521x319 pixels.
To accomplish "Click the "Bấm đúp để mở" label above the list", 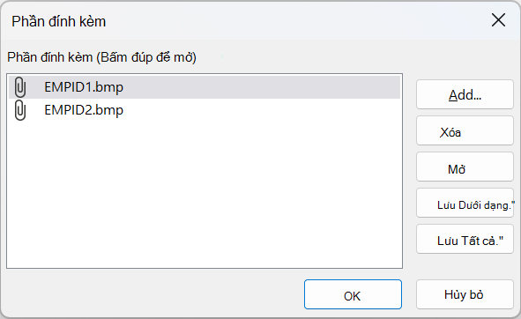I will pos(148,57).
